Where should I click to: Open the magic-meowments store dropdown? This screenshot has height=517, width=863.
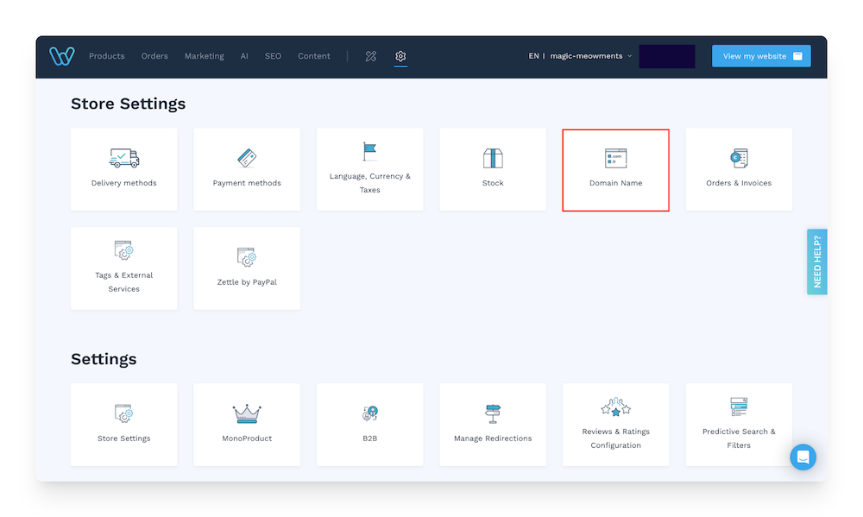pyautogui.click(x=590, y=55)
